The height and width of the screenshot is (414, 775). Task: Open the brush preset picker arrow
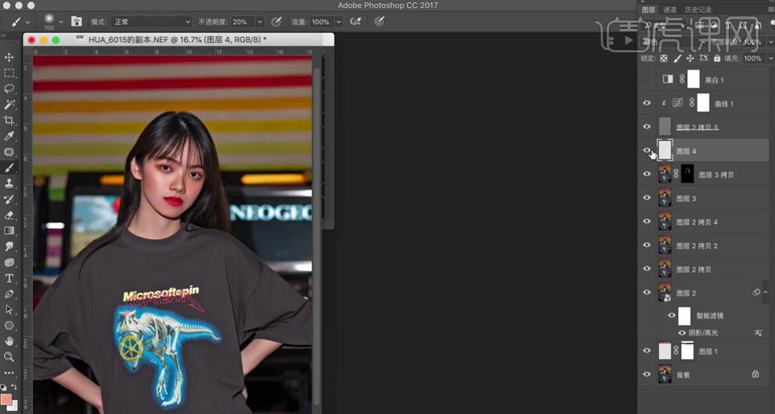61,22
